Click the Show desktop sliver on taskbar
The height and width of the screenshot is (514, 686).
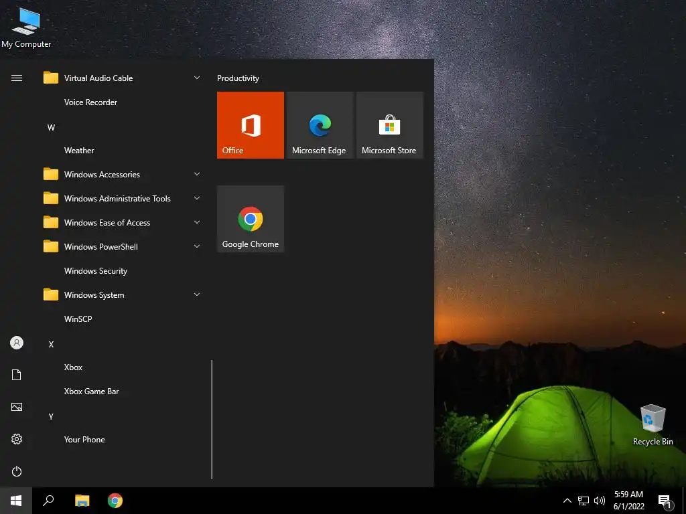click(x=684, y=501)
